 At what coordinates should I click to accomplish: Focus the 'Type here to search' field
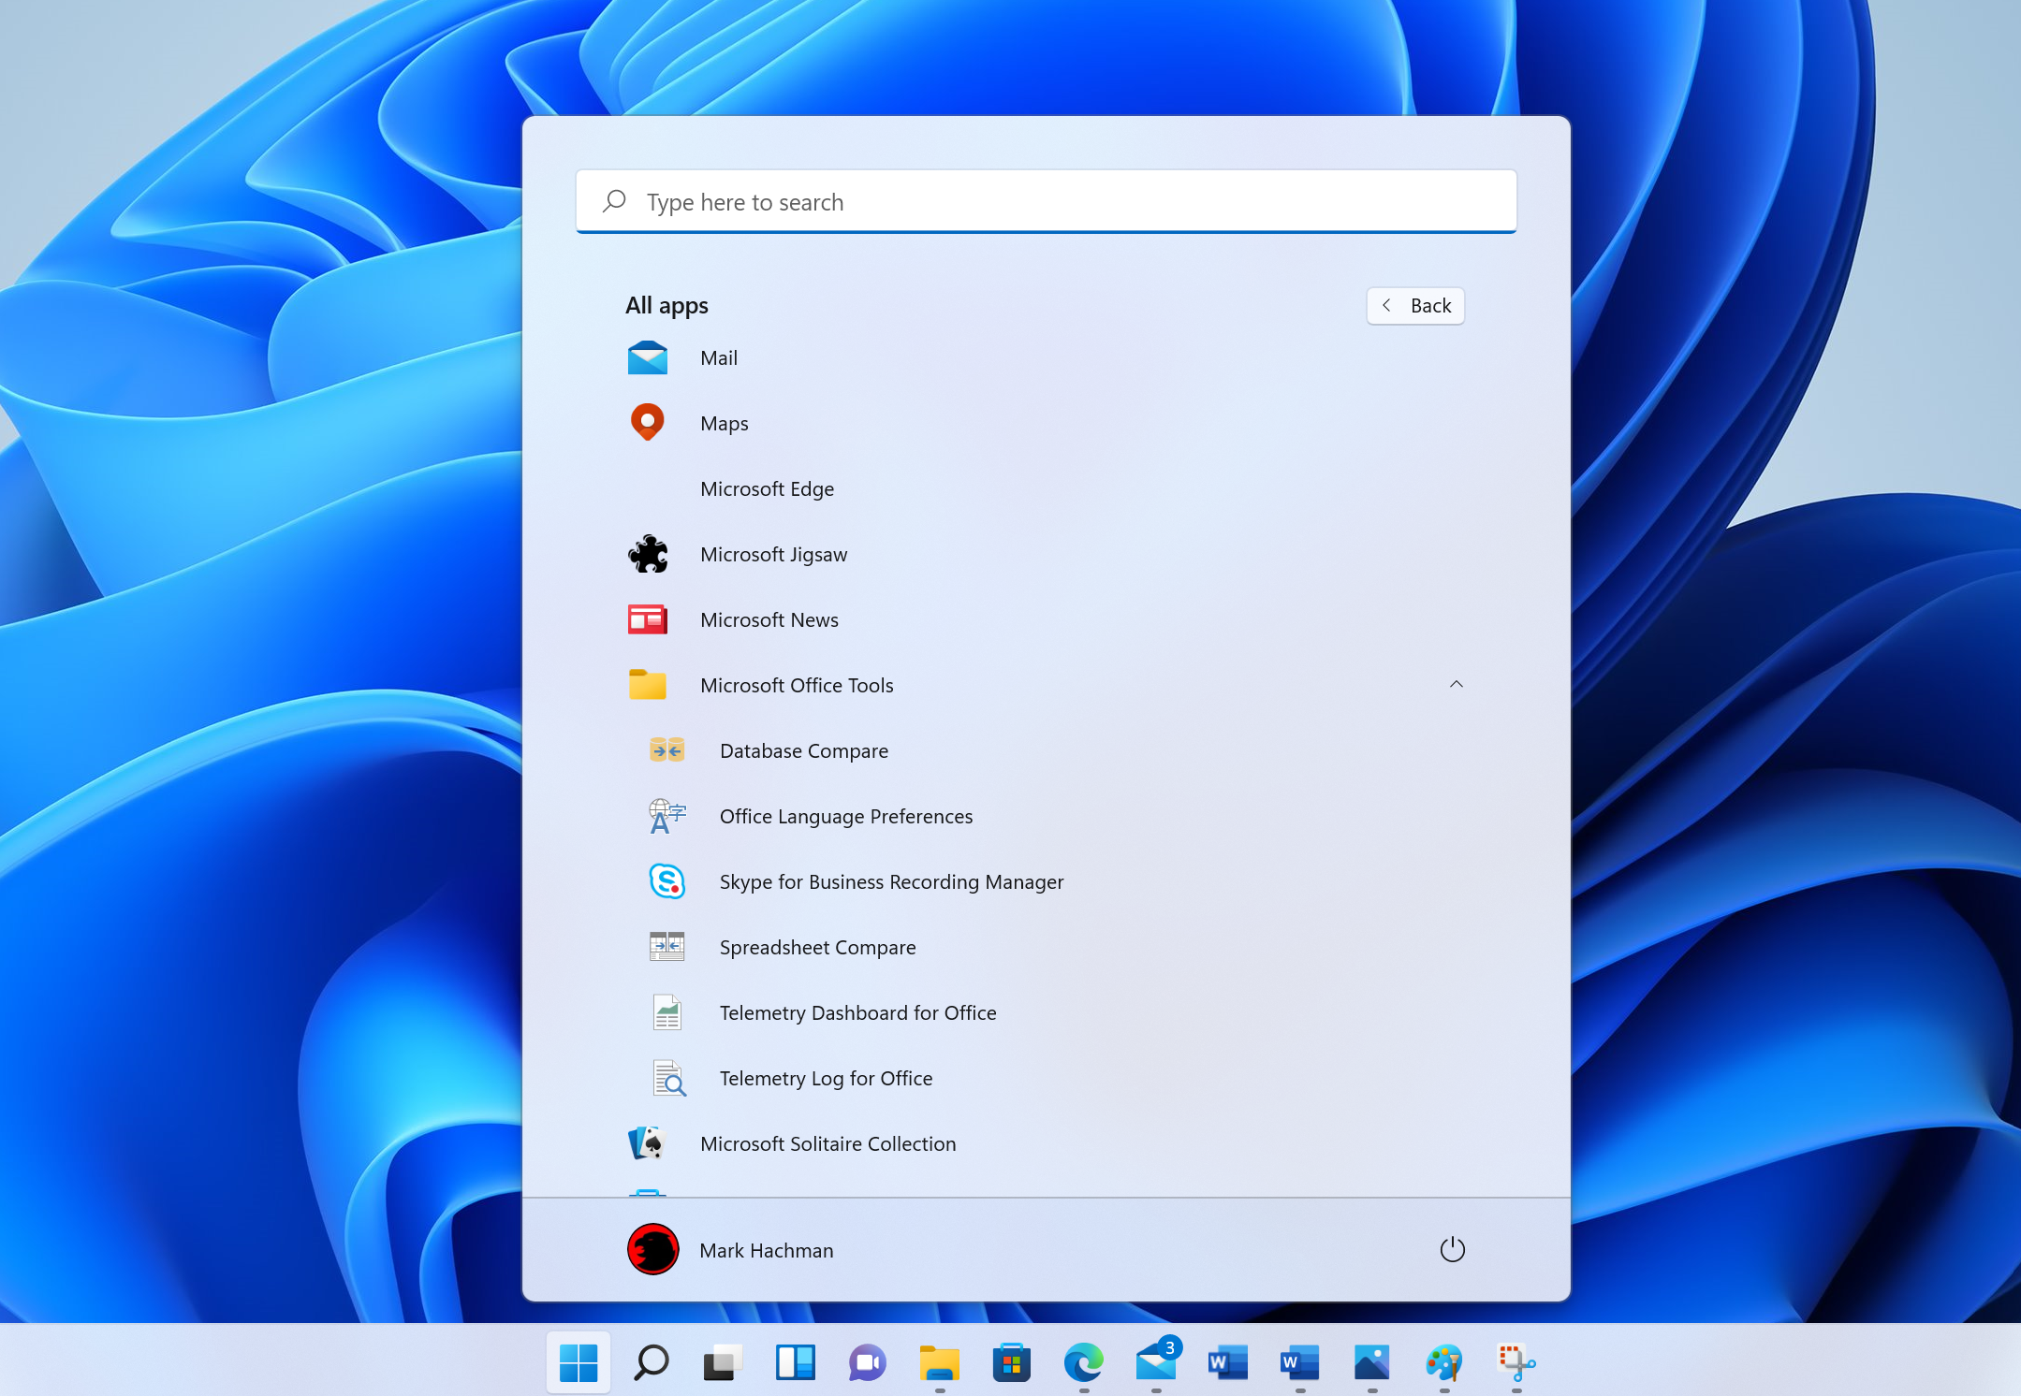[1047, 201]
